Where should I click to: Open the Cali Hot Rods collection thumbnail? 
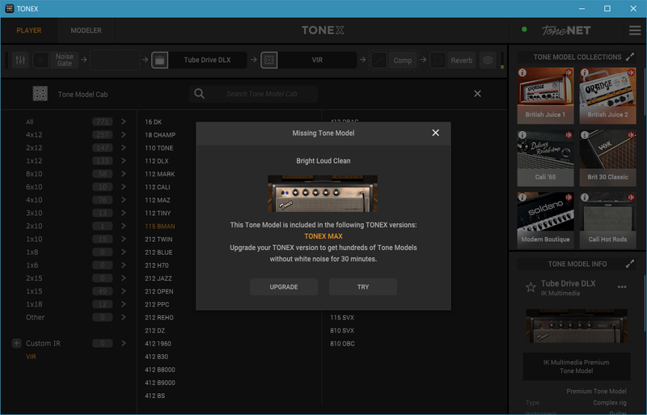pos(607,221)
